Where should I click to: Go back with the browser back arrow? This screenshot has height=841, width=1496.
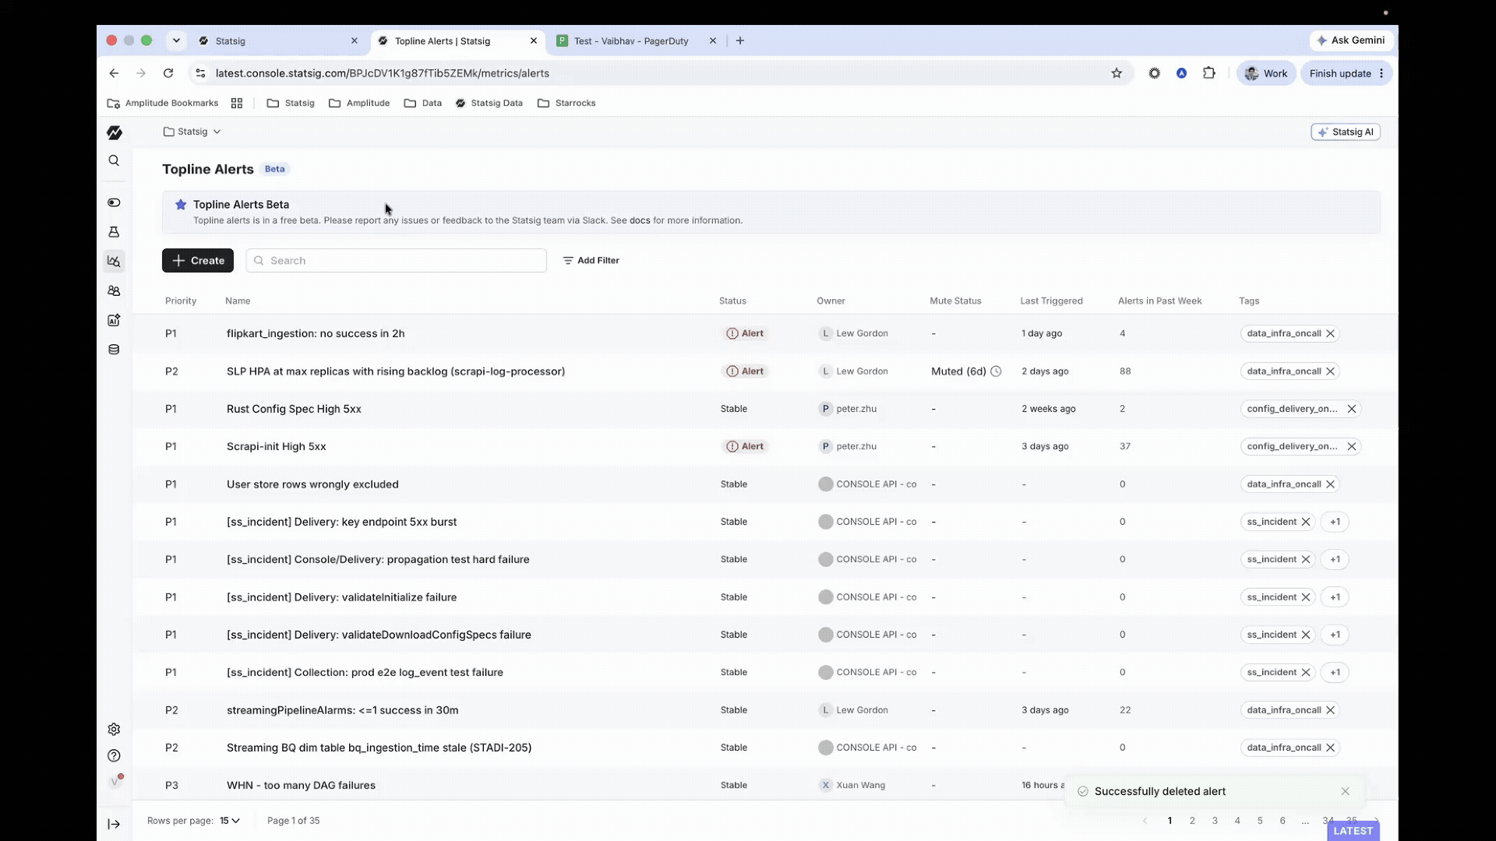(115, 73)
